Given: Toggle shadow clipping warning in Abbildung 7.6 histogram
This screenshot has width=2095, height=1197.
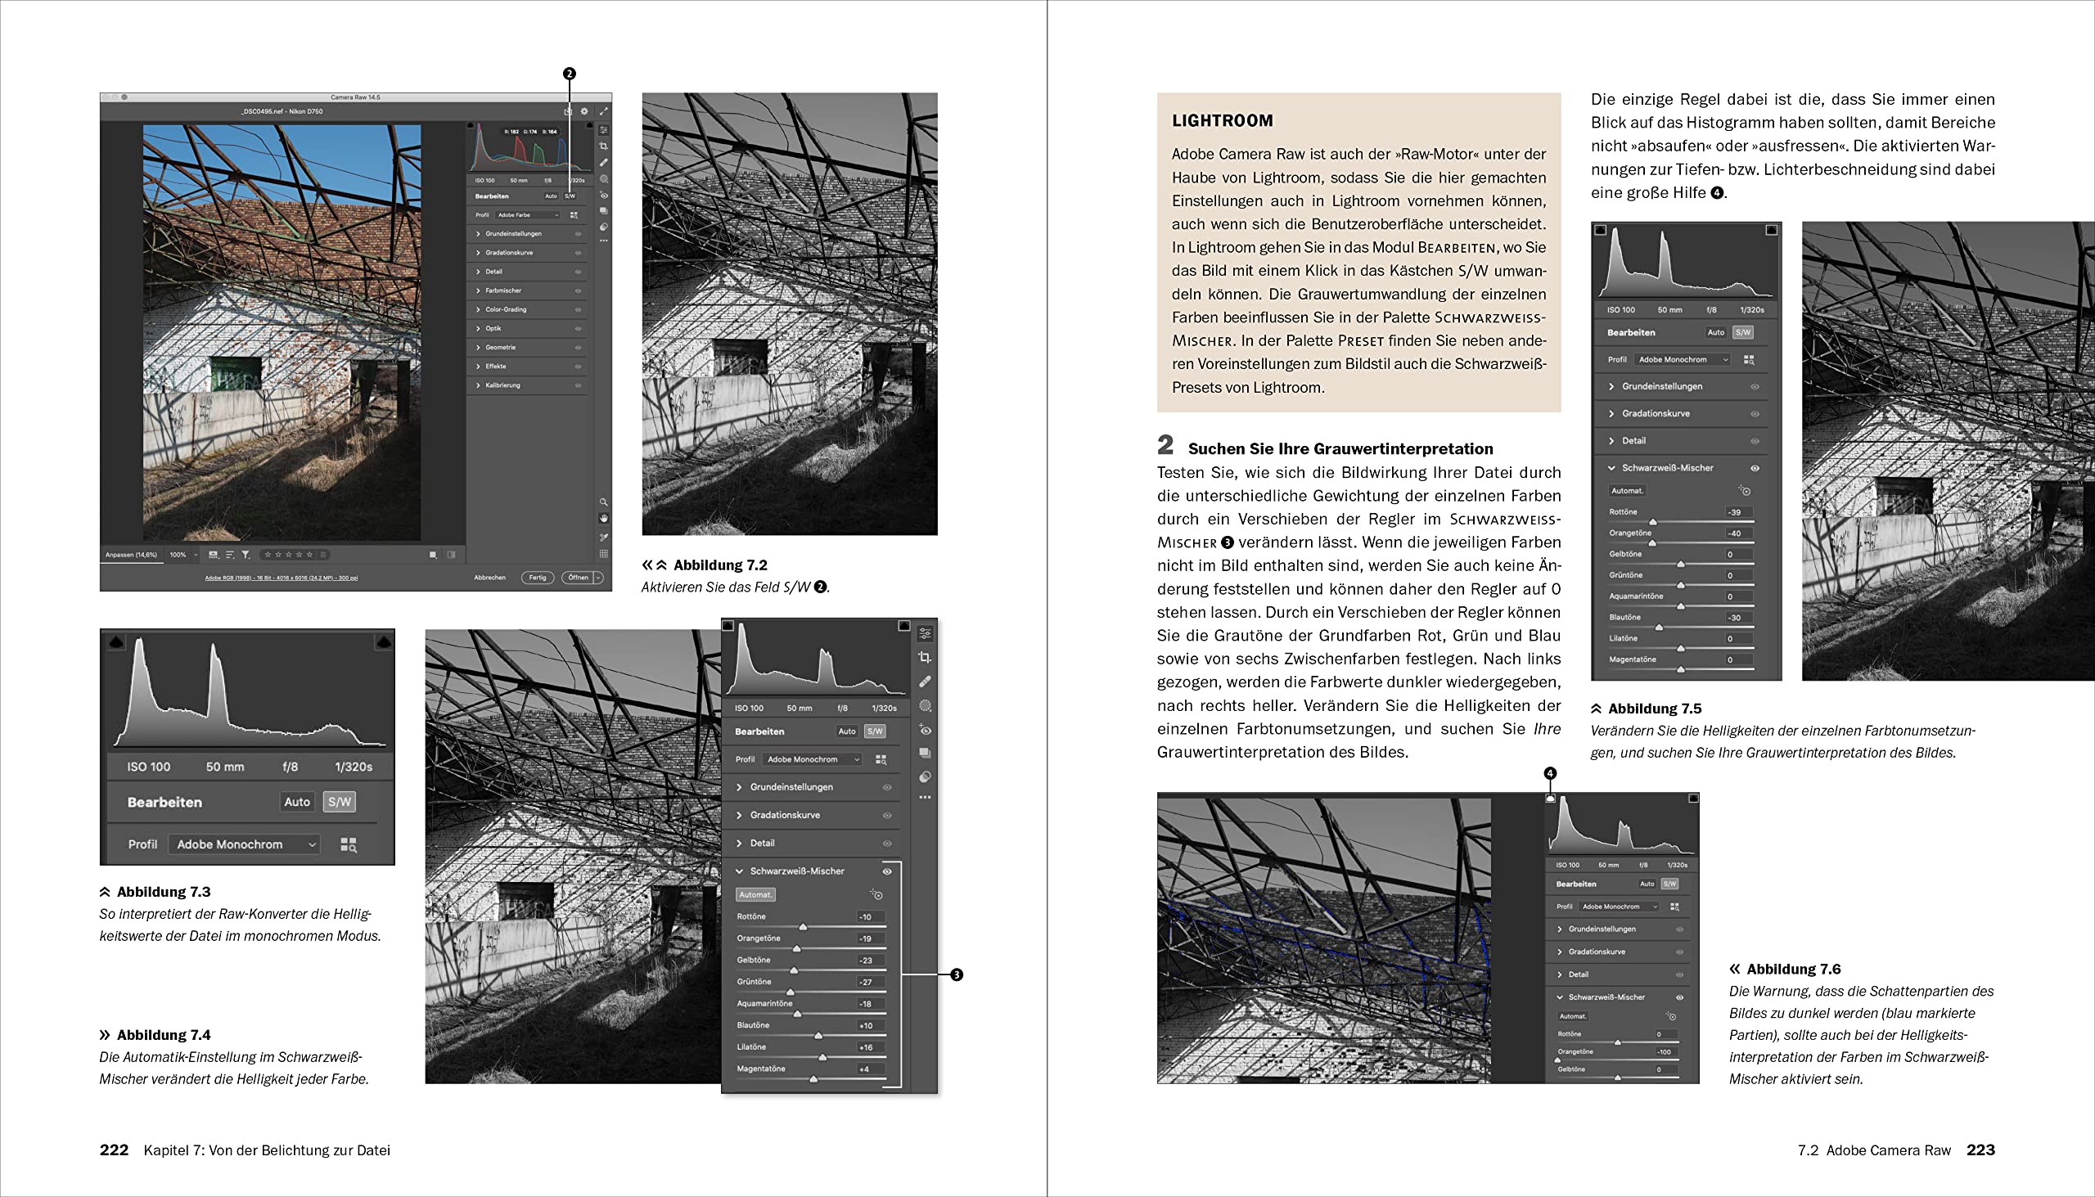Looking at the screenshot, I should 1551,799.
